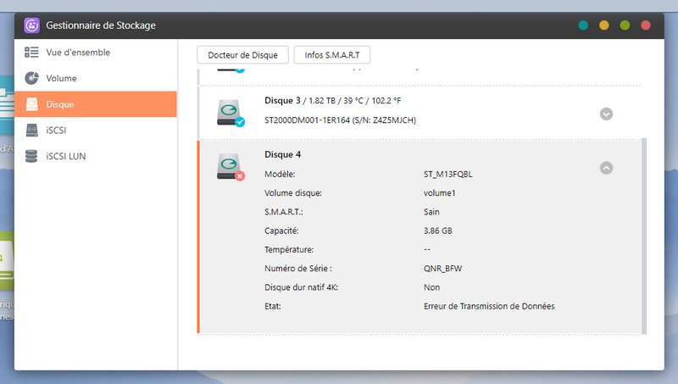678x384 pixels.
Task: Click the Erreur de Transmission de Données status
Action: (489, 306)
